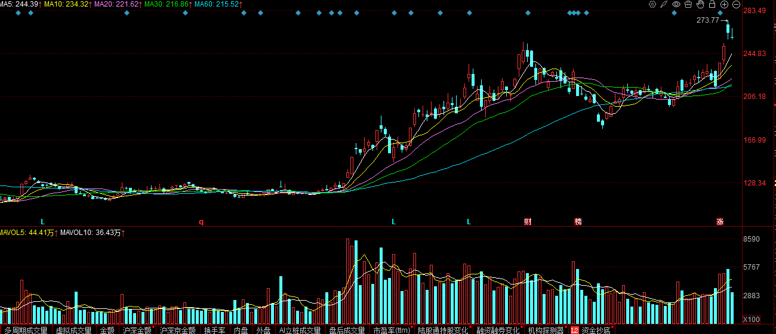Click the 166.99 price axis value
776x334 pixels.
coord(755,140)
